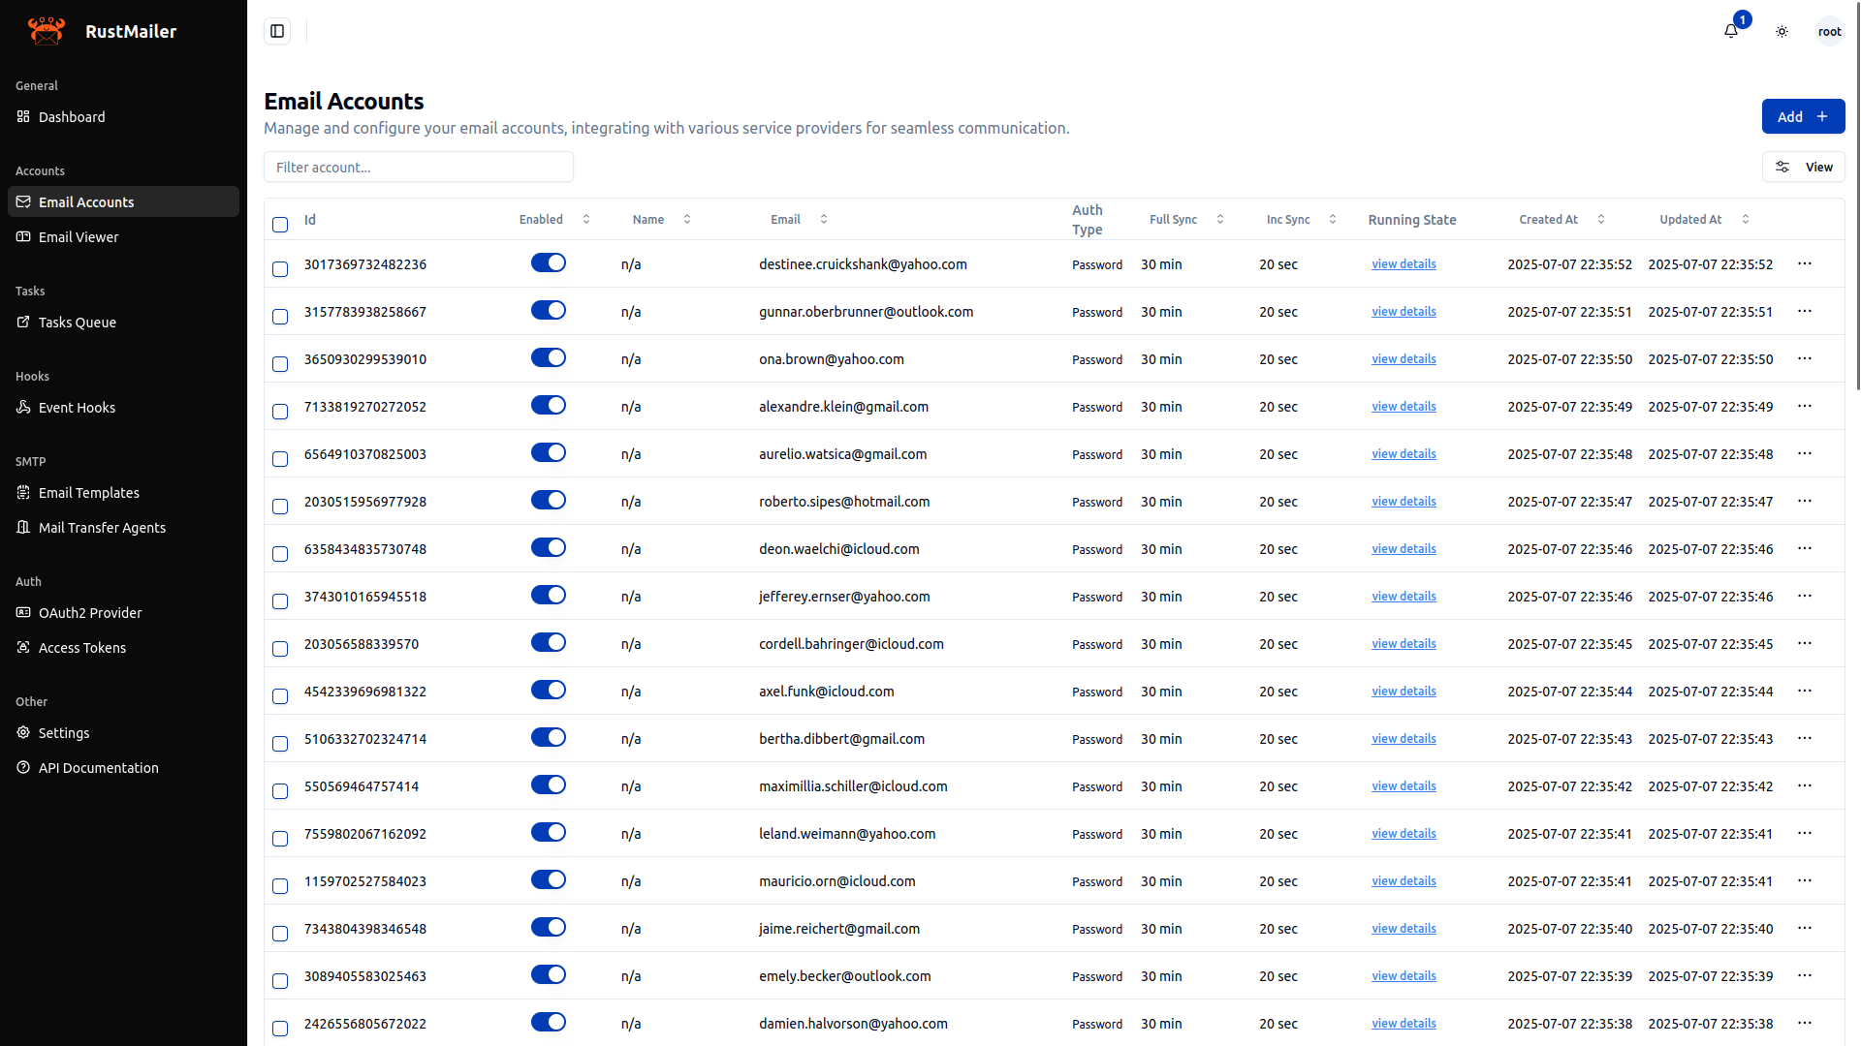The image size is (1861, 1046).
Task: View details for roberto.sipes@hotmail.com
Action: pos(1404,501)
